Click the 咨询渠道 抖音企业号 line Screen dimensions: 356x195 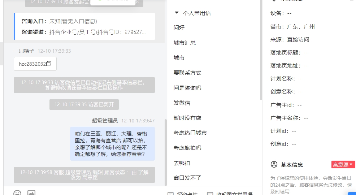(x=83, y=32)
